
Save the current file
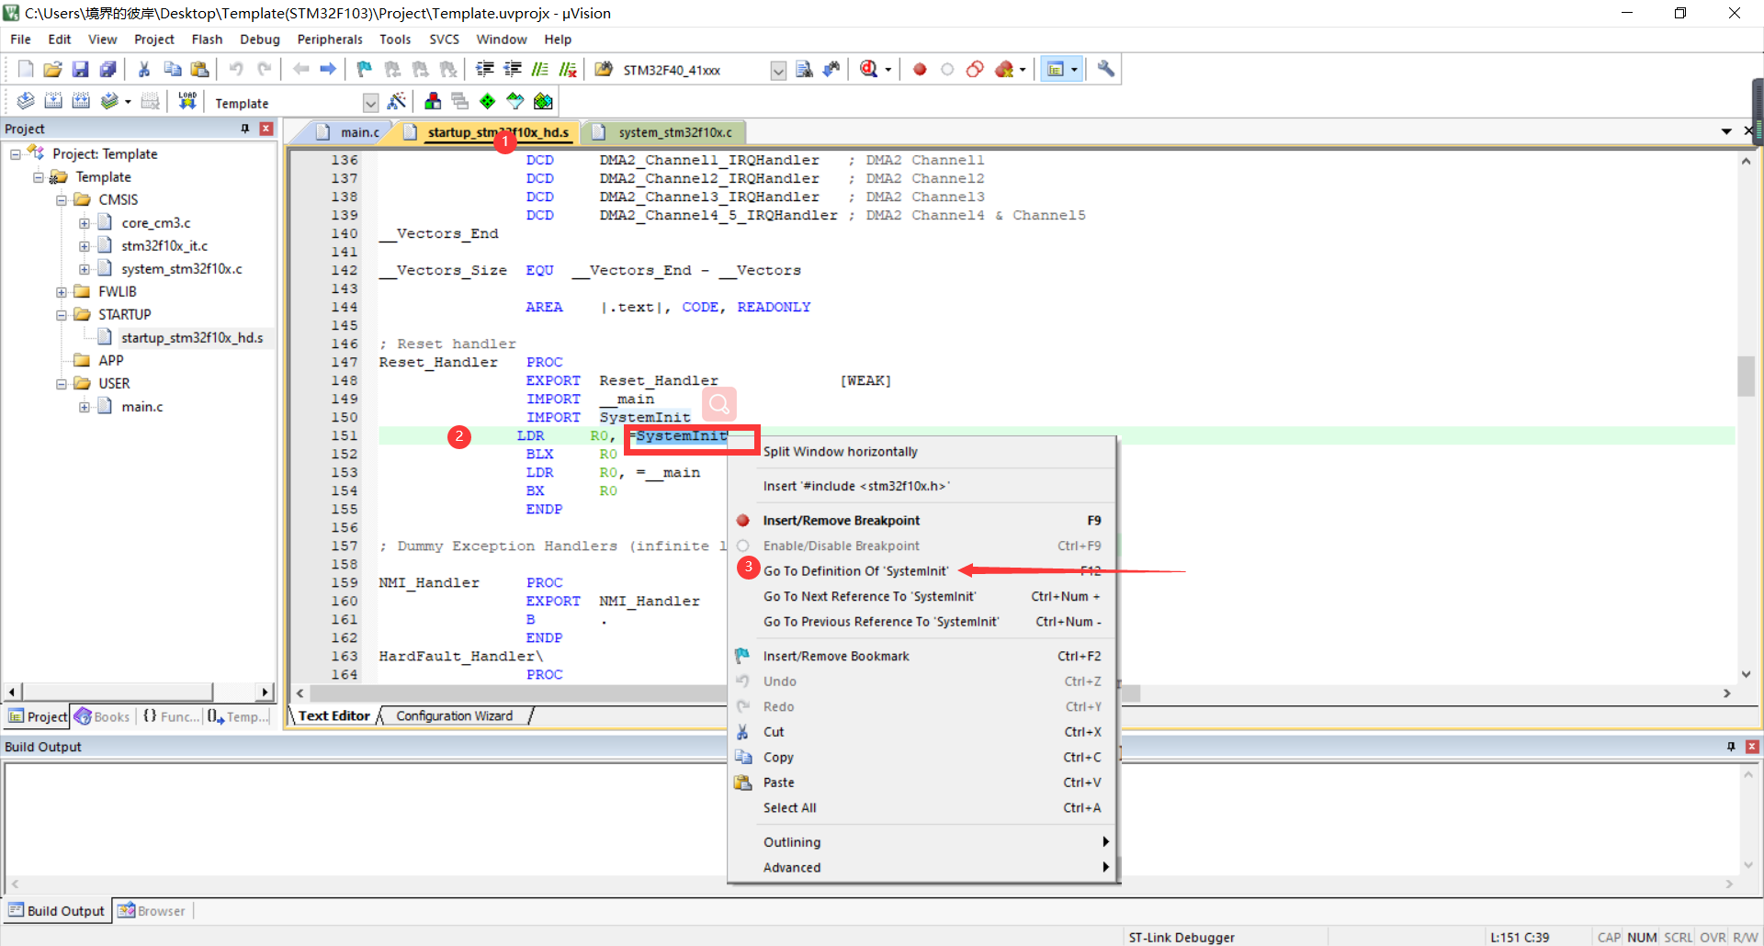click(x=80, y=69)
